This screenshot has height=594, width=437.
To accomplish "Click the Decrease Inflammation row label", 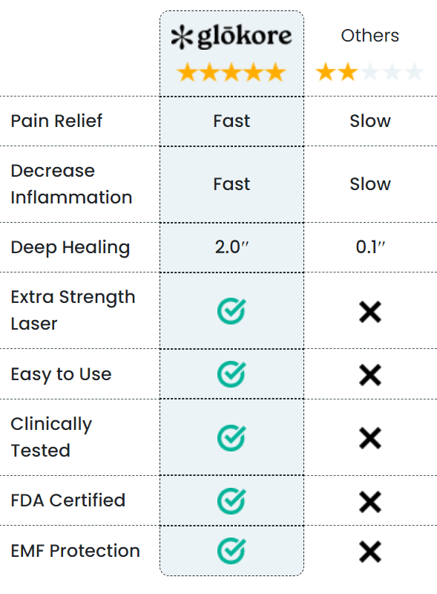I will [x=71, y=184].
